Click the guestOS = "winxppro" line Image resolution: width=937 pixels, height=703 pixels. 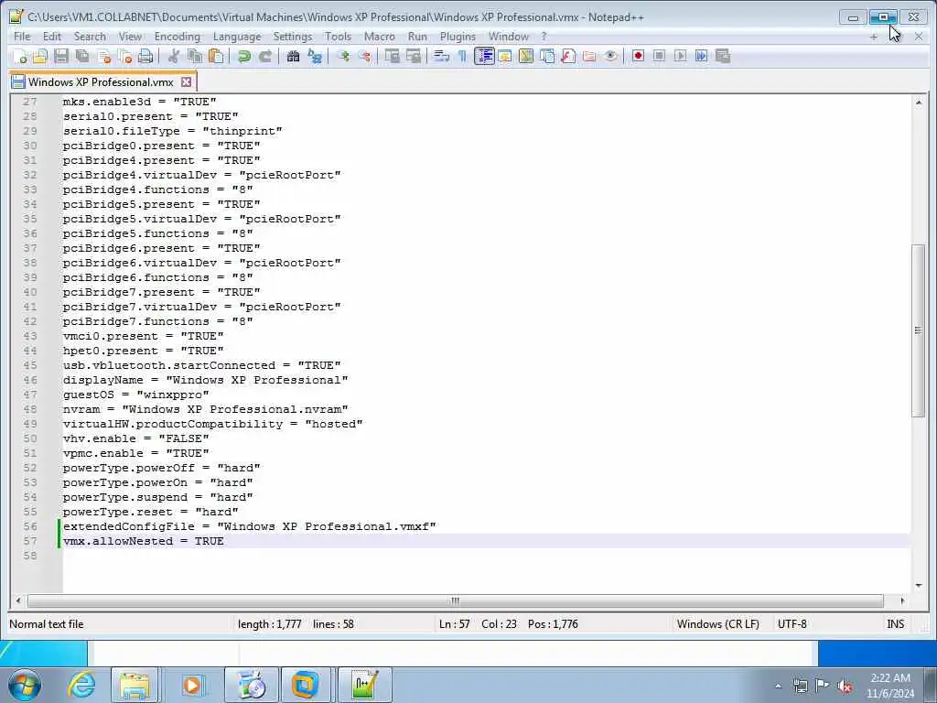pos(136,395)
